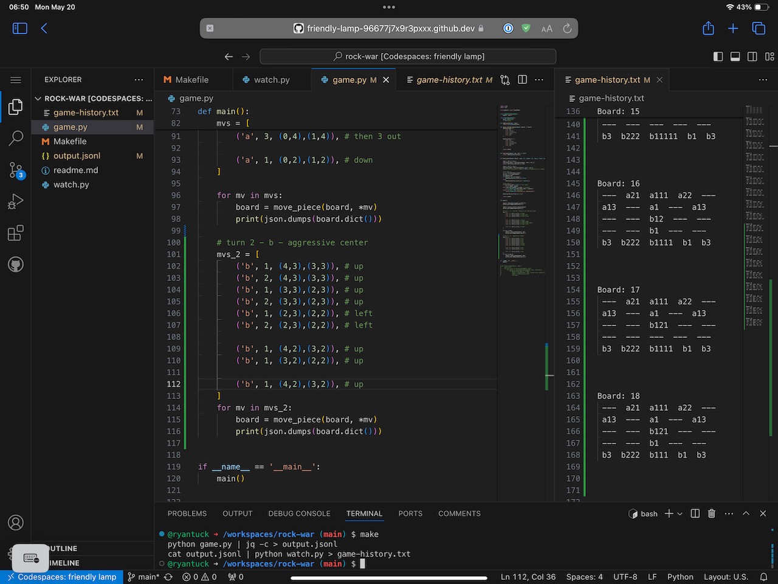
Task: Click the Accounts icon in activity bar
Action: coord(16,523)
